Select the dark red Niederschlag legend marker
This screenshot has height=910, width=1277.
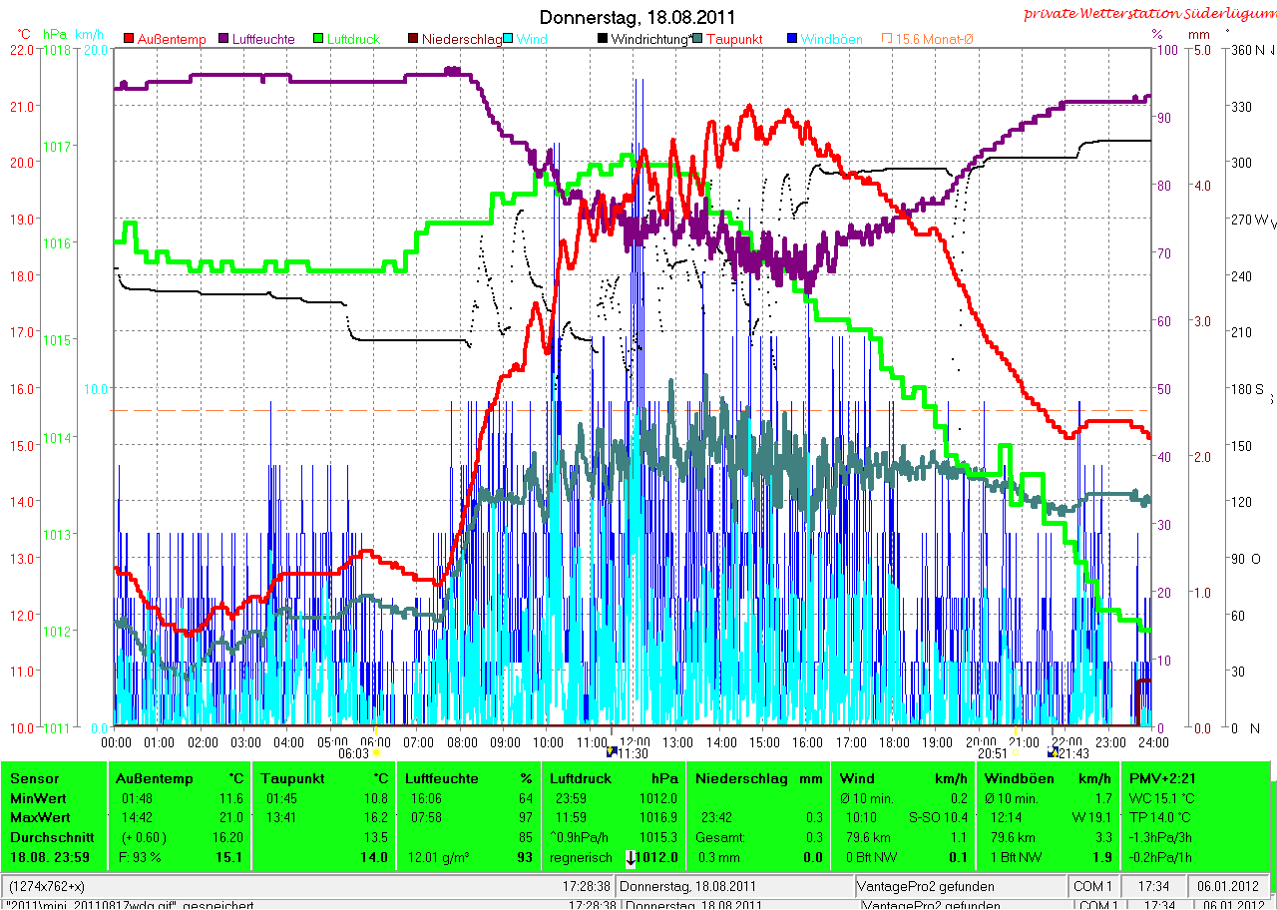(x=412, y=39)
